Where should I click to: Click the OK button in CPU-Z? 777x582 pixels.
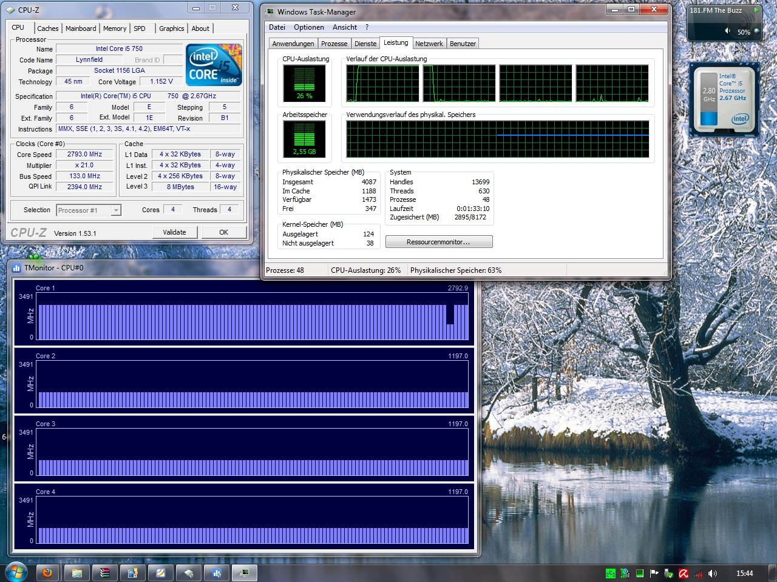pyautogui.click(x=224, y=232)
